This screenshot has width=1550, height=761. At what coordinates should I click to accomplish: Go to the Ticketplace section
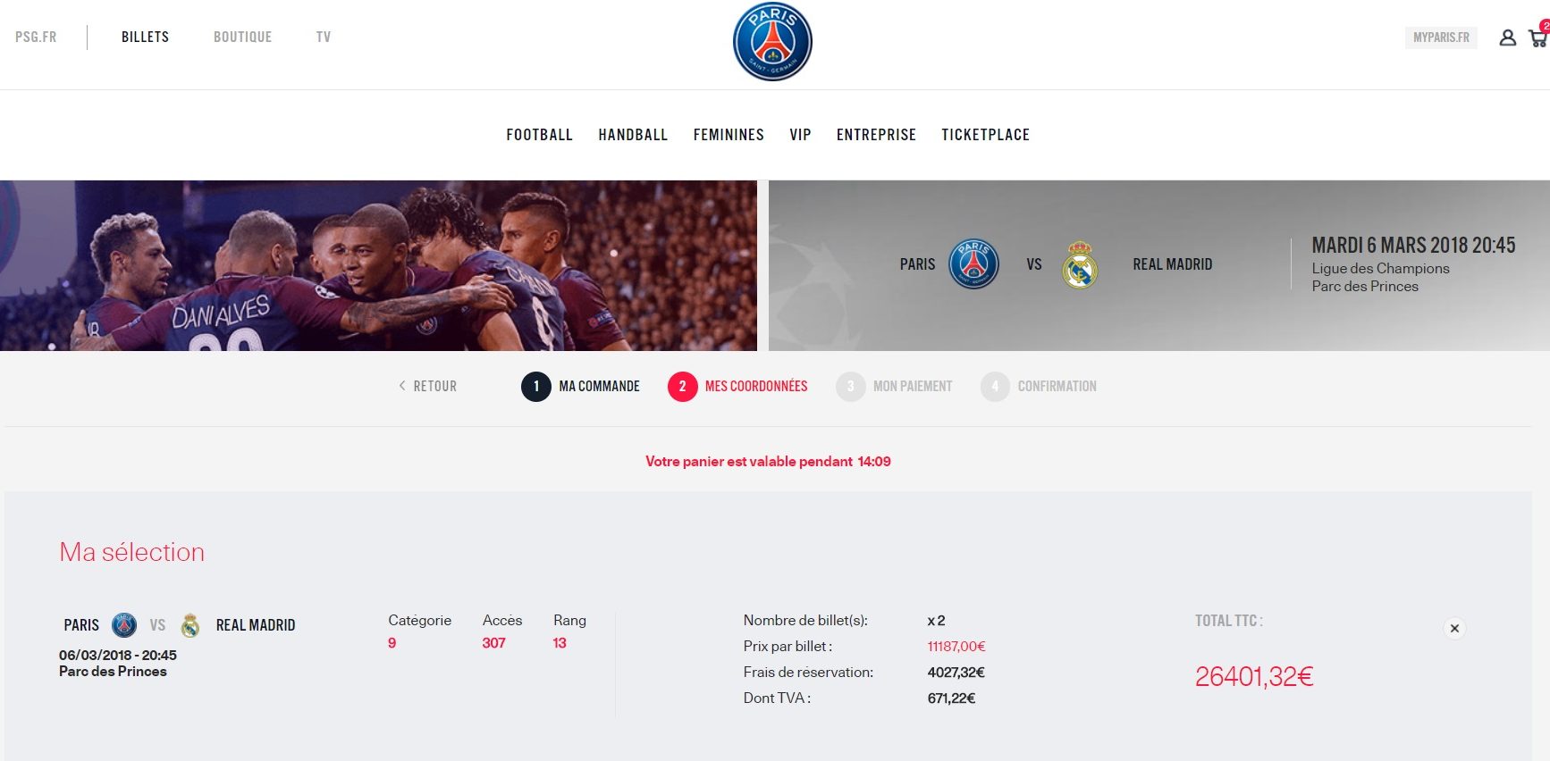click(985, 135)
